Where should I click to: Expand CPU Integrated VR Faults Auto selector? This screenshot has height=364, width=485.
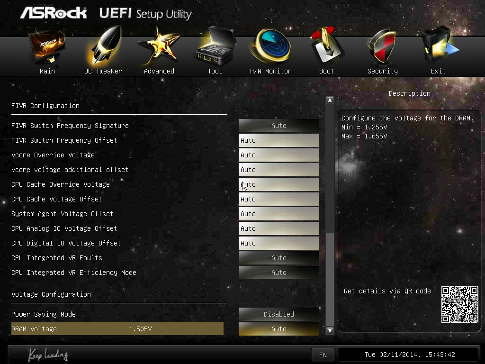[278, 258]
